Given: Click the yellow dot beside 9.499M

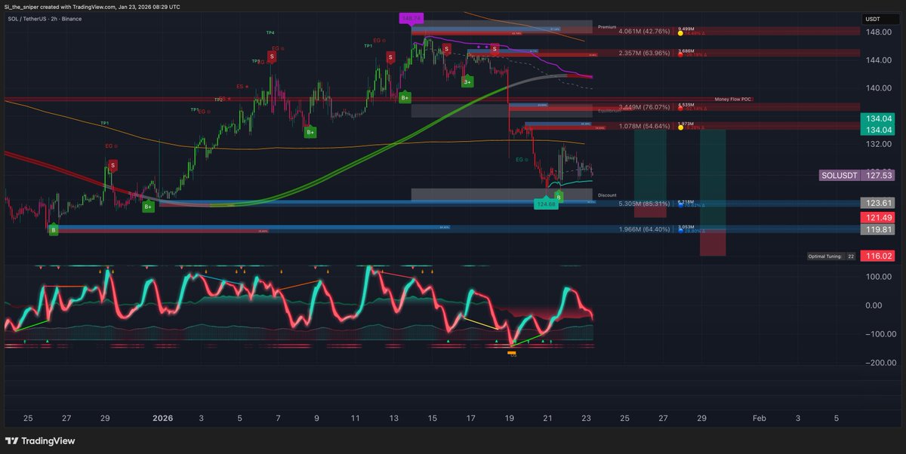Looking at the screenshot, I should click(x=681, y=33).
